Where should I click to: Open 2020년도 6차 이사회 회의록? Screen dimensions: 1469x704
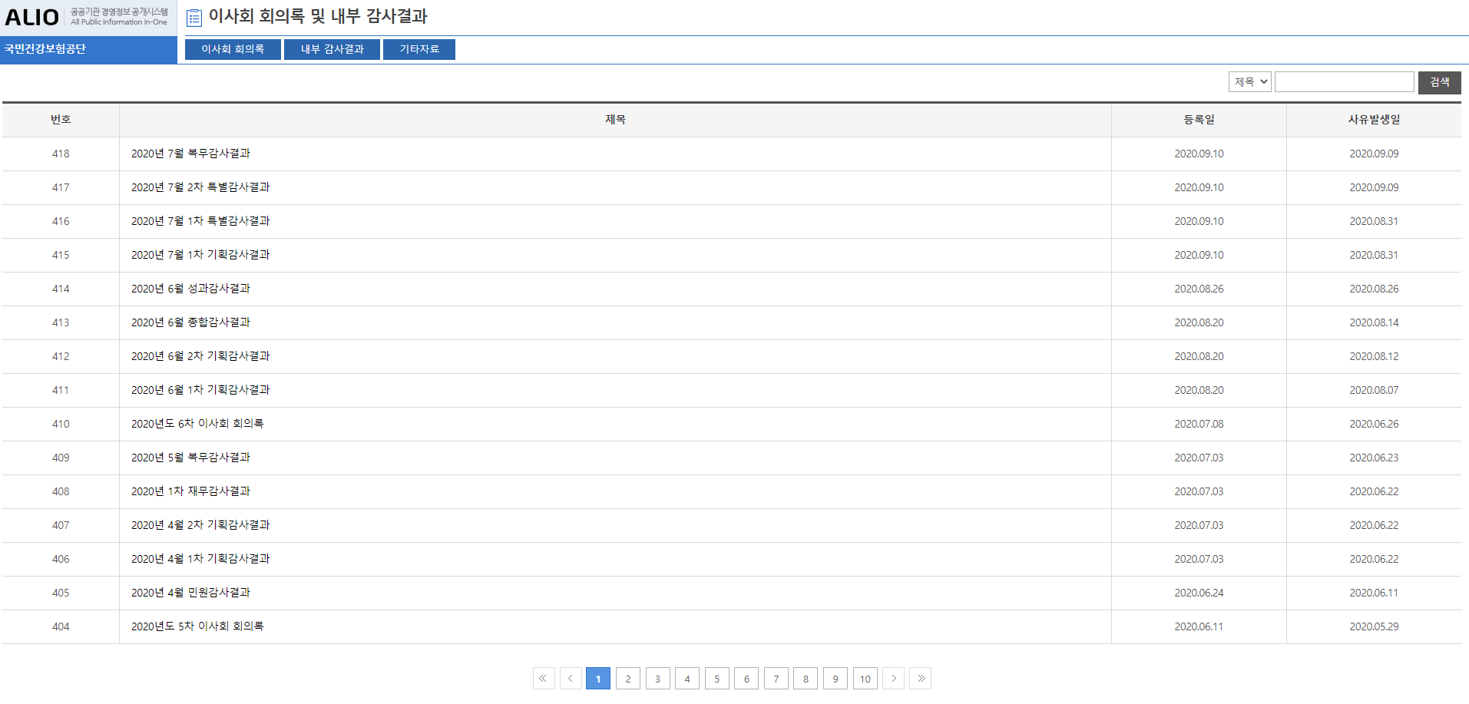[x=197, y=424]
